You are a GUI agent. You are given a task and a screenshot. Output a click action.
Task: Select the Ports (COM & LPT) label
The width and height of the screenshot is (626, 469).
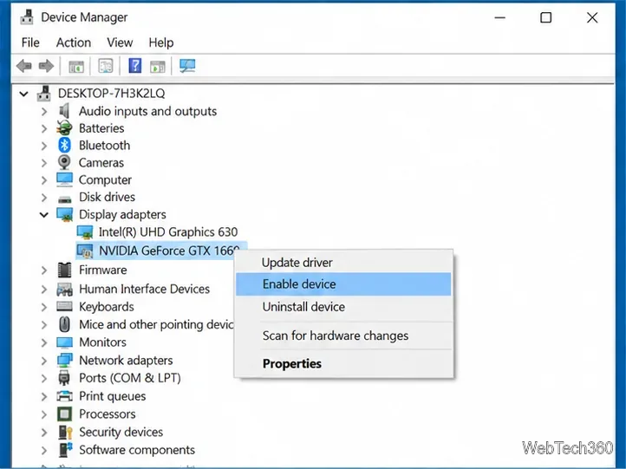(x=130, y=378)
